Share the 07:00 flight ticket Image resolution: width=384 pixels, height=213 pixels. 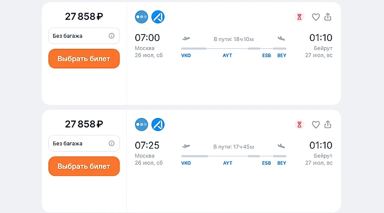click(x=328, y=17)
